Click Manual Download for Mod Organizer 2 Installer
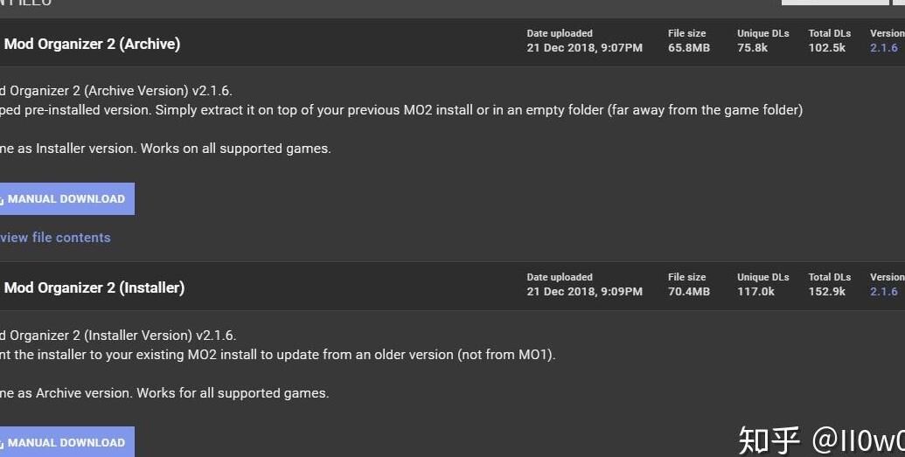This screenshot has width=905, height=457. pos(67,442)
